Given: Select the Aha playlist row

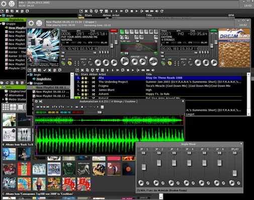Looking at the screenshot, I should coord(158,78).
